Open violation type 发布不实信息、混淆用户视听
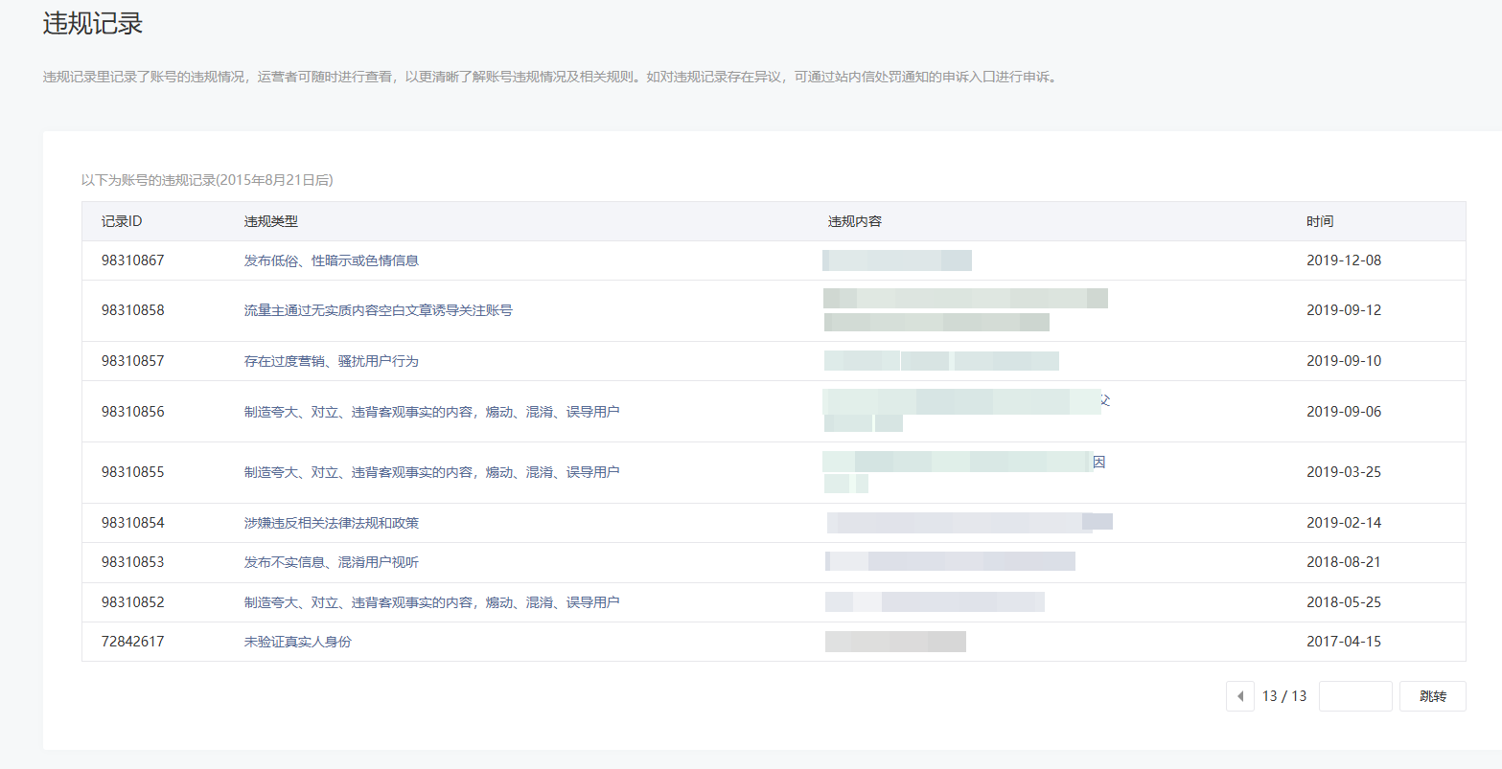 [x=332, y=562]
